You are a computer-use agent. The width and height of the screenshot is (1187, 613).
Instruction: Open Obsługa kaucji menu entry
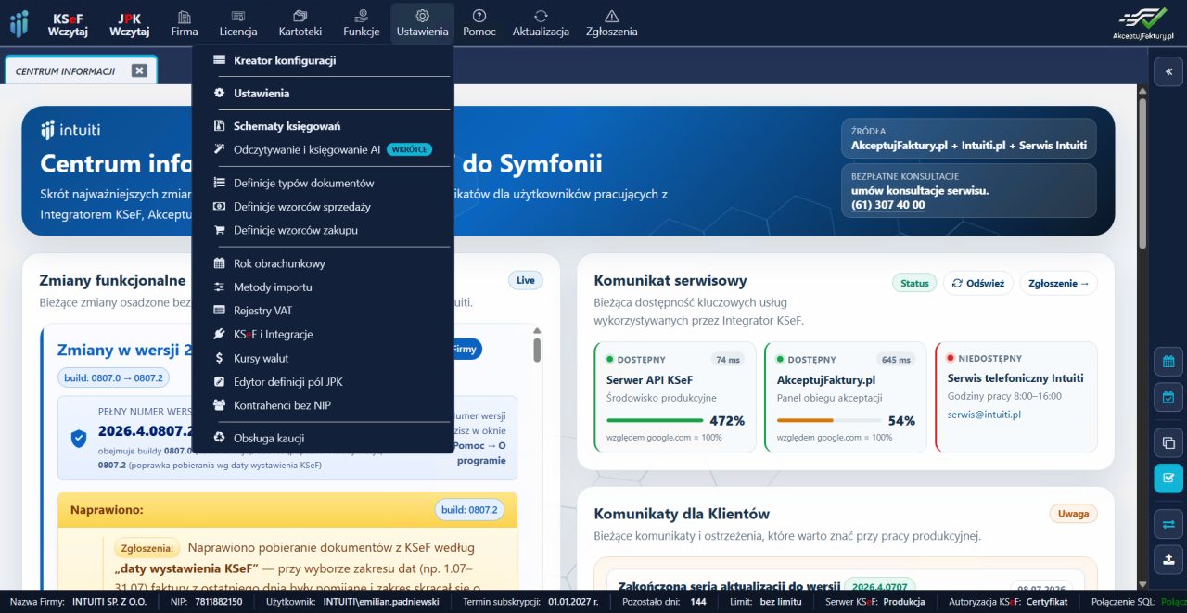[322, 438]
